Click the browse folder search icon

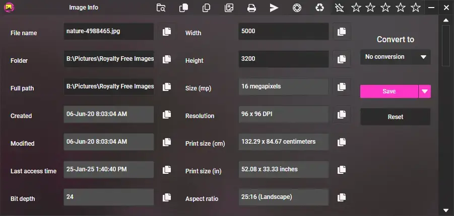[161, 8]
